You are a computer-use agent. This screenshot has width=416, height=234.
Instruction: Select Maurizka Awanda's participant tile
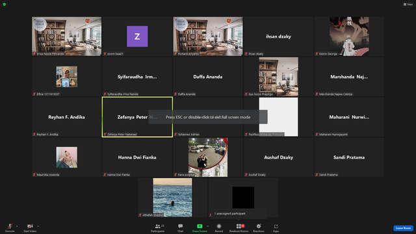66,157
